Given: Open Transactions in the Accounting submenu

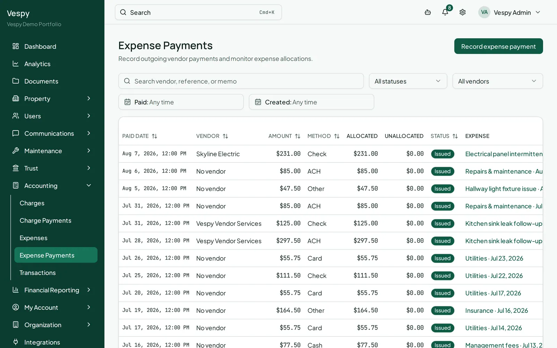Looking at the screenshot, I should click(56, 272).
